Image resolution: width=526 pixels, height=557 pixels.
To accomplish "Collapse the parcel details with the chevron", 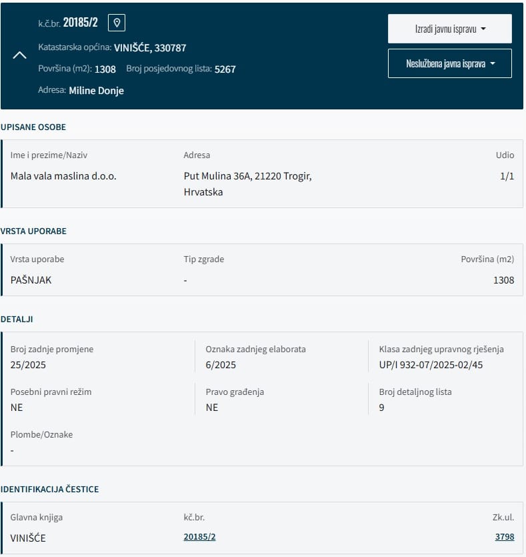I will point(20,55).
